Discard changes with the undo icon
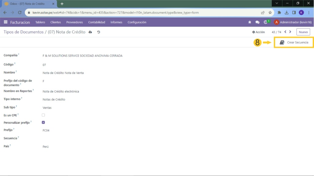The image size is (314, 176). click(98, 32)
